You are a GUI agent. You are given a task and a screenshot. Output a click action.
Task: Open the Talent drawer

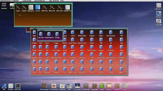(x=121, y=40)
